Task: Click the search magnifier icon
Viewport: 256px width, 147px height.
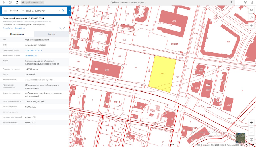Action: click(x=63, y=11)
